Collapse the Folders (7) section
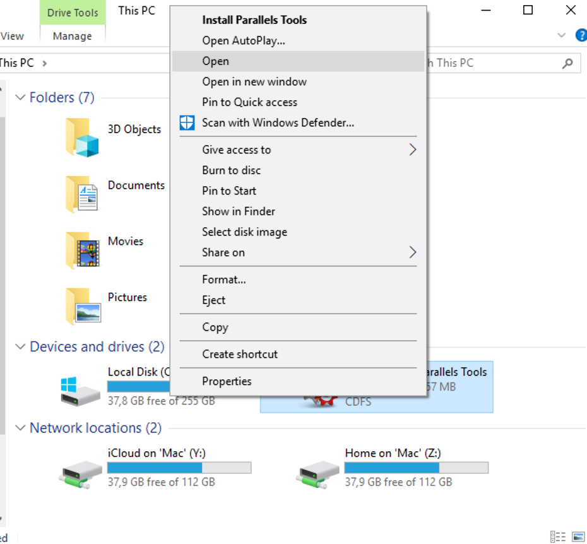The width and height of the screenshot is (587, 544). tap(20, 98)
